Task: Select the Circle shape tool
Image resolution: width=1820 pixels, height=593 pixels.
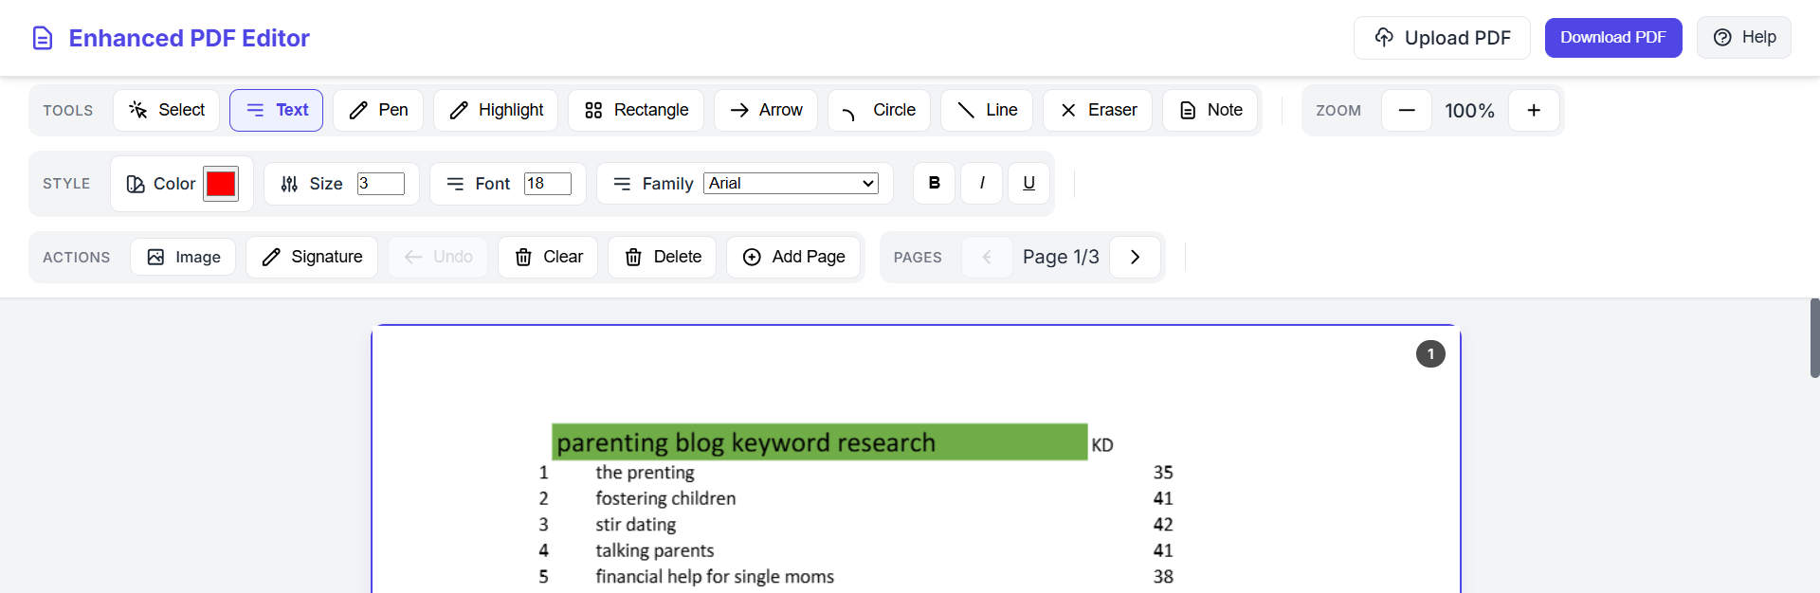Action: coord(879,110)
